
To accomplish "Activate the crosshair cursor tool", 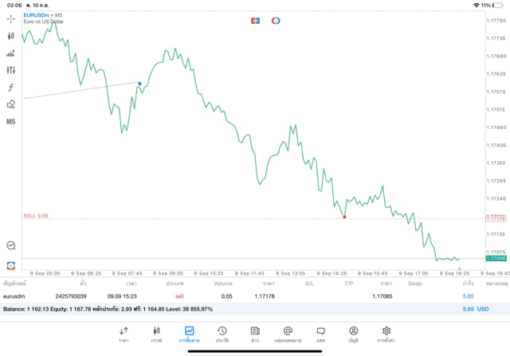I will click(x=11, y=18).
